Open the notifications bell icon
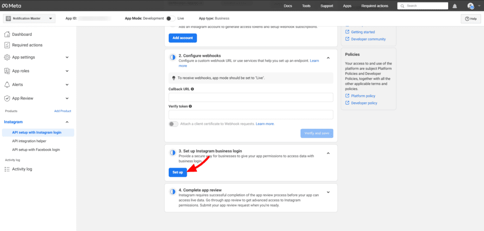The image size is (484, 231). [x=455, y=6]
